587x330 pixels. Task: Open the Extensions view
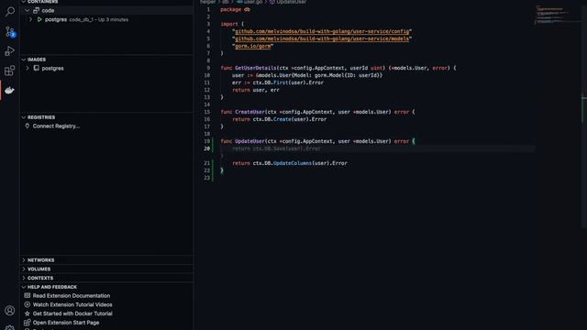(10, 71)
